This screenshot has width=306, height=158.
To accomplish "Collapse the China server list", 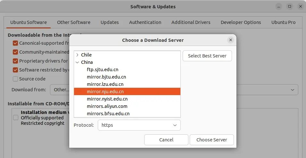I will click(77, 62).
